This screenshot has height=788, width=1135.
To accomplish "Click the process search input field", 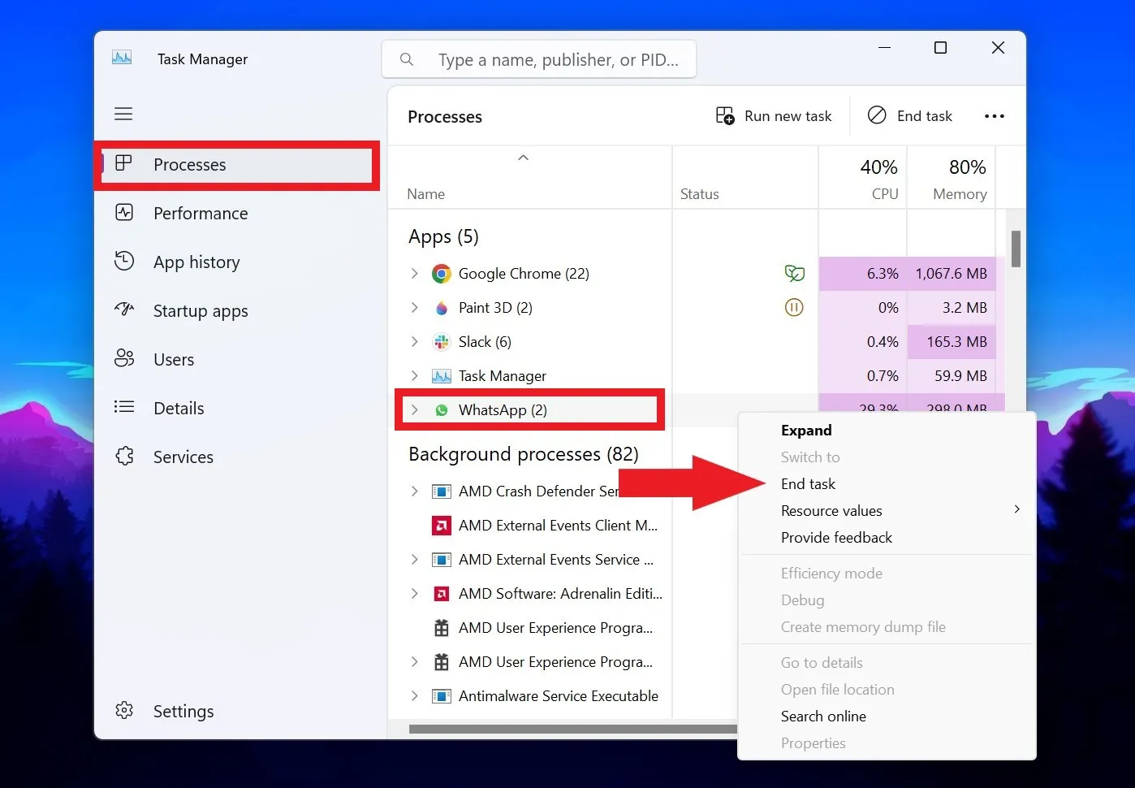I will (539, 59).
